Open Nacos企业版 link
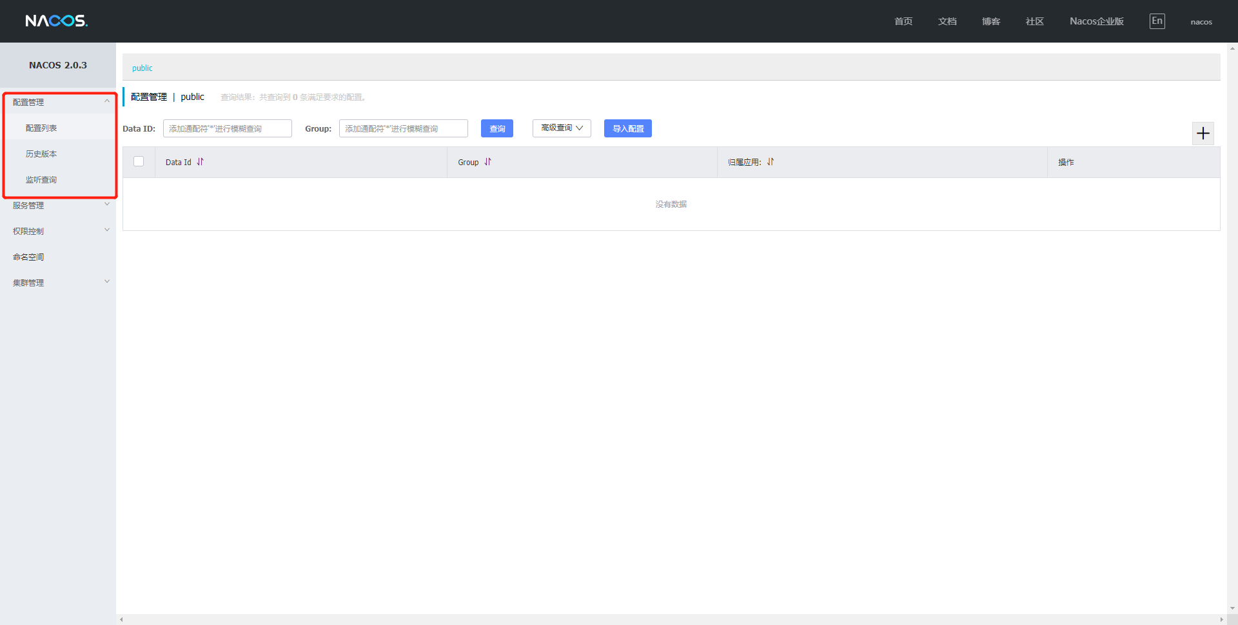The height and width of the screenshot is (625, 1238). 1097,21
